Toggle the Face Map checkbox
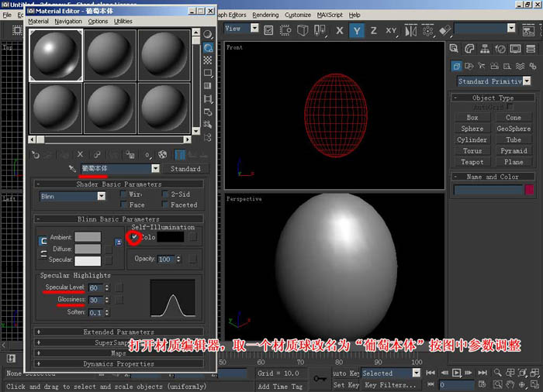 click(123, 205)
